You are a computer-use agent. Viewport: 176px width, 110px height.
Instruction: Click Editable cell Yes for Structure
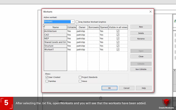coord(72,46)
